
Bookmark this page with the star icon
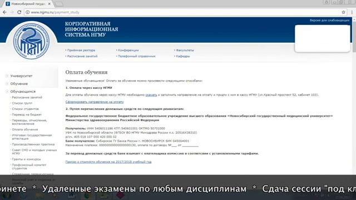point(343,12)
